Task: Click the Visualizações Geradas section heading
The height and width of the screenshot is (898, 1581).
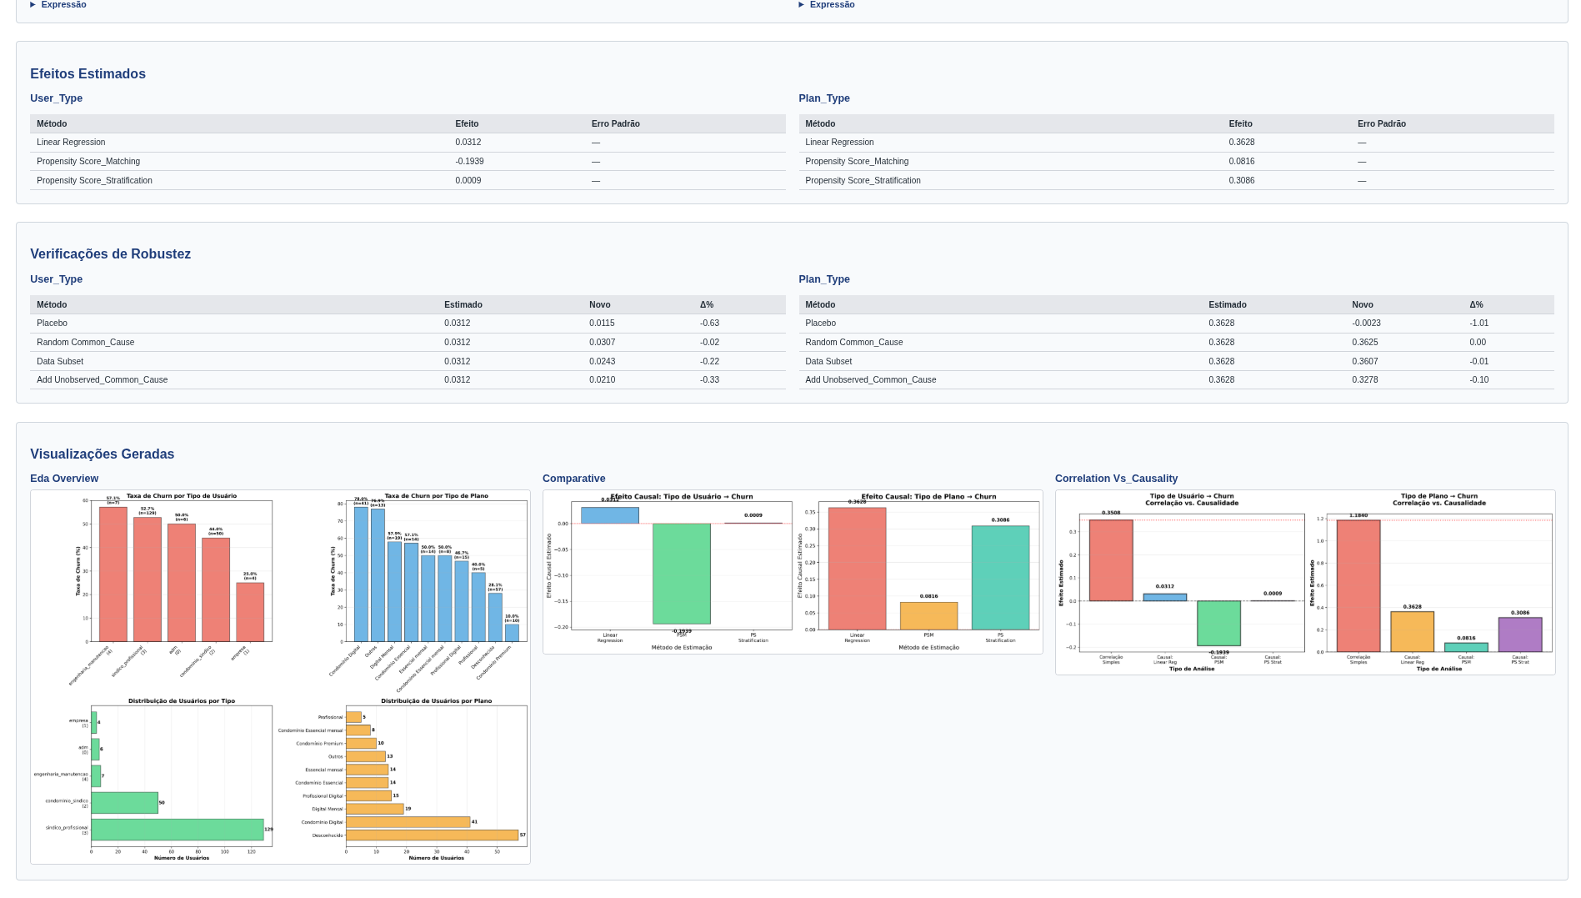Action: [x=102, y=454]
